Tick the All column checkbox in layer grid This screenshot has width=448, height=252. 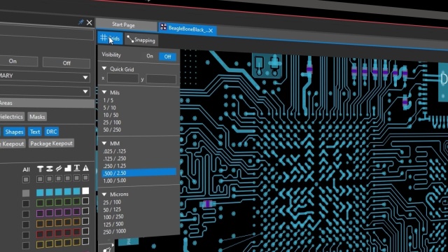[26, 179]
